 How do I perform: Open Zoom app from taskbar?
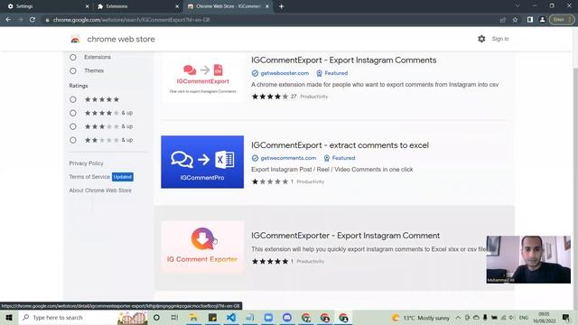coord(268,318)
